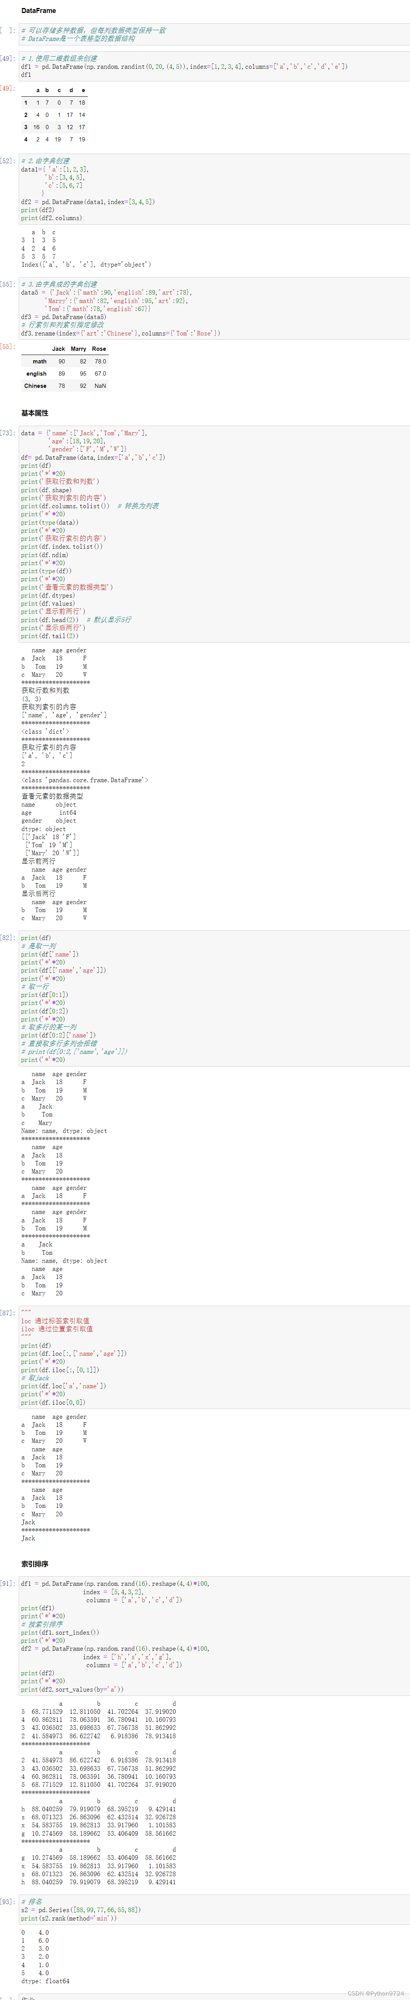
Task: Click the "Chinese" row label in df3 table
Action: (x=35, y=386)
